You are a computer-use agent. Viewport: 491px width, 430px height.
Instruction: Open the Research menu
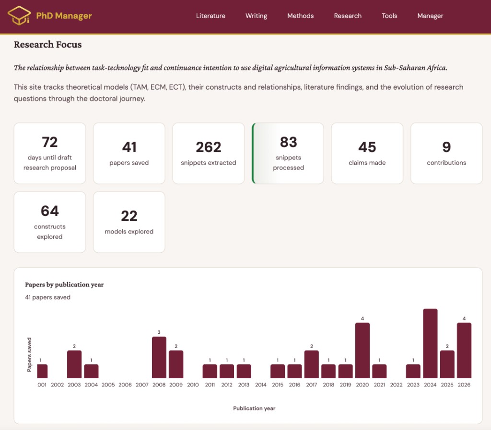pos(348,16)
